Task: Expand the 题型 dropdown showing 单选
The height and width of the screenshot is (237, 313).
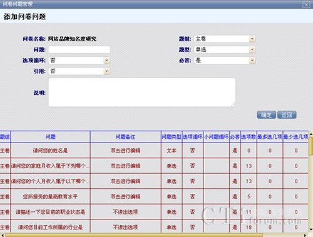Action: click(x=252, y=49)
